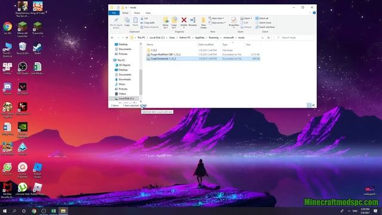This screenshot has width=382, height=215.
Task: Open the notification center in the tray
Action: pos(375,211)
